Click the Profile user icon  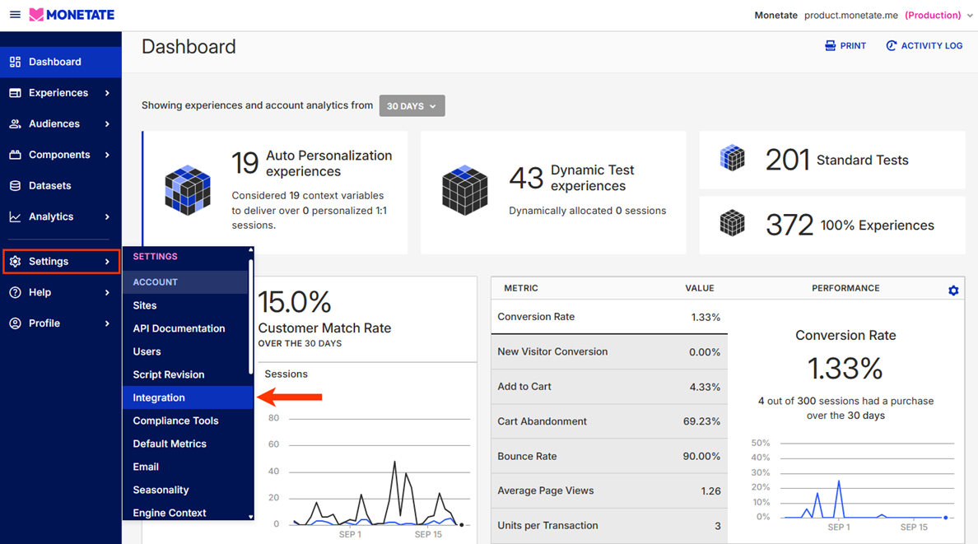(15, 323)
